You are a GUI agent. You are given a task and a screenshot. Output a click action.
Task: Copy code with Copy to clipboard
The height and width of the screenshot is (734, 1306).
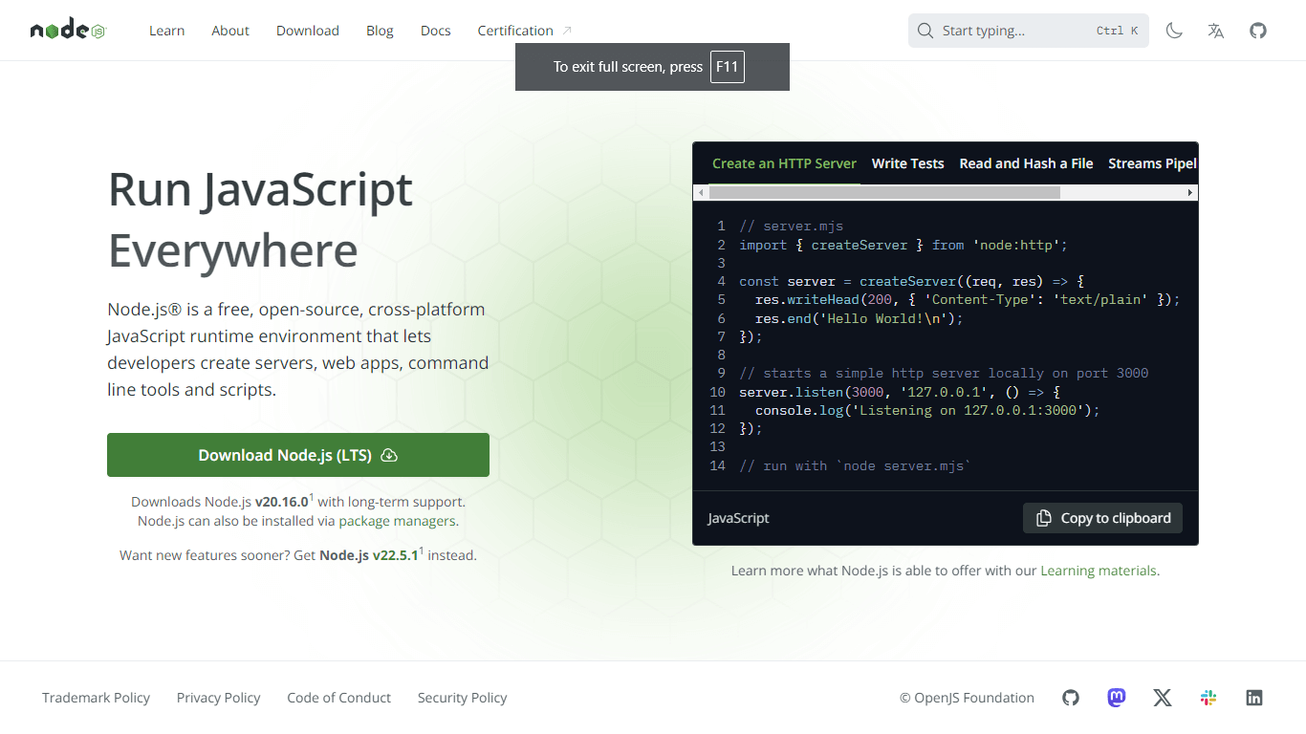[1102, 518]
